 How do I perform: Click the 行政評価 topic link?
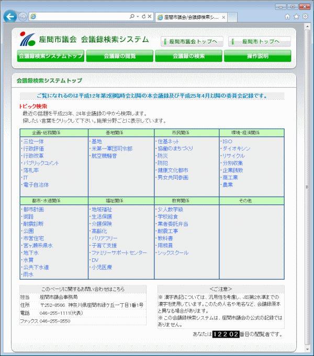click(x=33, y=148)
